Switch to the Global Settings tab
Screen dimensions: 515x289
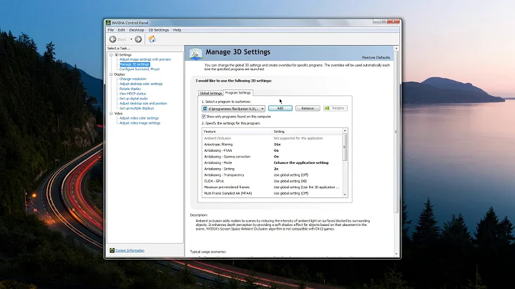(211, 93)
